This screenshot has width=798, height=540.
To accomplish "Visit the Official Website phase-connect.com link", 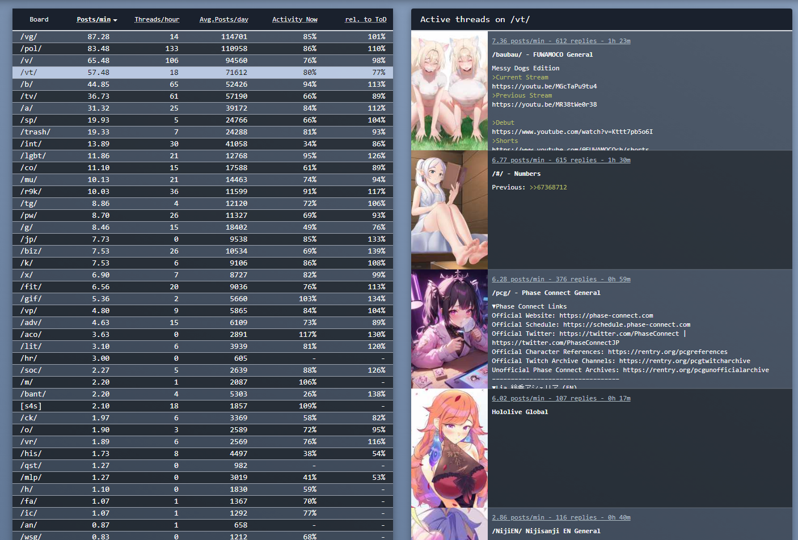I will [x=606, y=315].
